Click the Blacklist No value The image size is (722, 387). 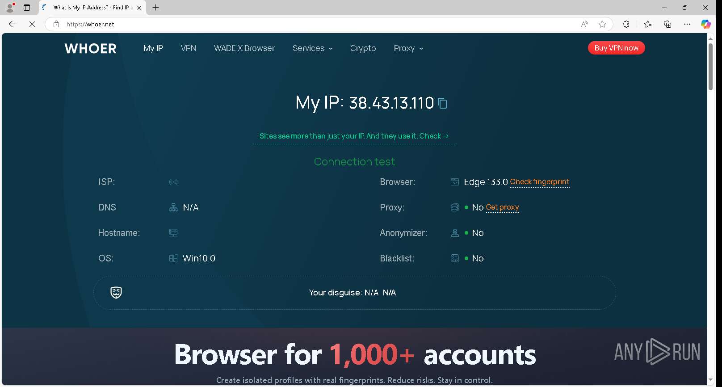point(478,258)
